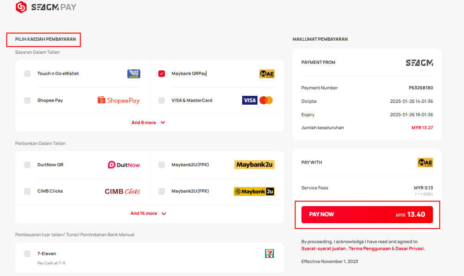
Task: Click the ShopeePay logo
Action: pos(119,100)
